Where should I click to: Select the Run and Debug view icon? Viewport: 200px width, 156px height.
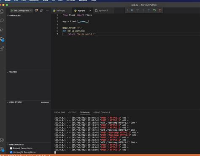coord(2,39)
